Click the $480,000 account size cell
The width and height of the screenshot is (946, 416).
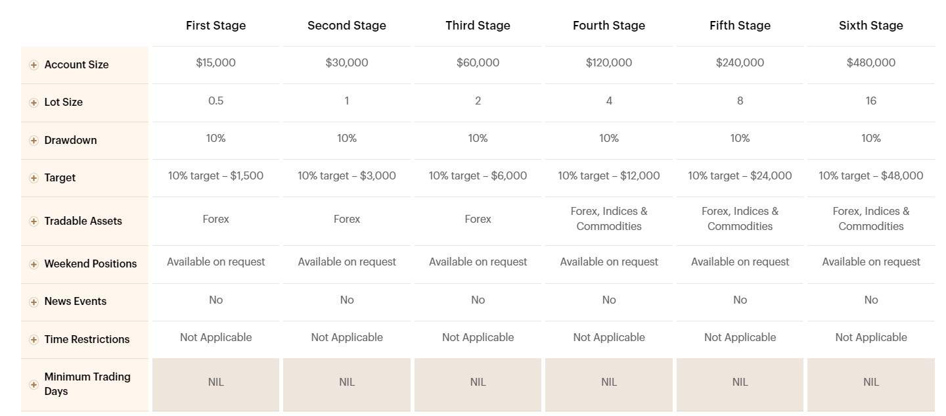pyautogui.click(x=870, y=63)
